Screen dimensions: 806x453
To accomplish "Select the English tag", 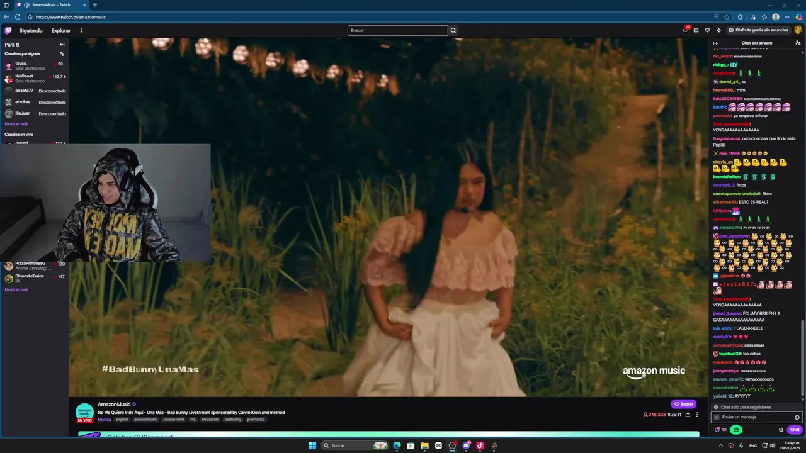I will 122,420.
